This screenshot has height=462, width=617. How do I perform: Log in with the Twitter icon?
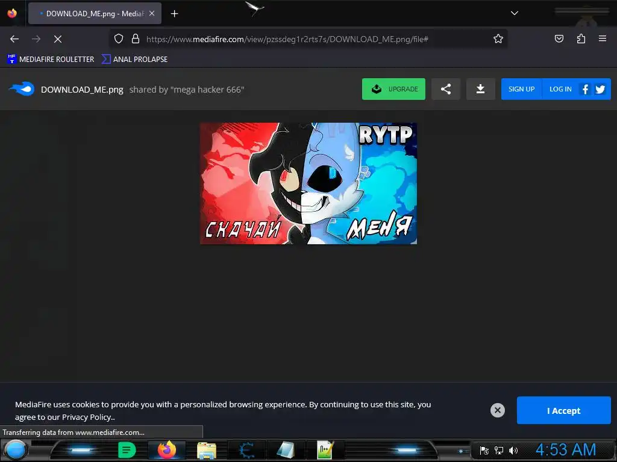coord(600,89)
